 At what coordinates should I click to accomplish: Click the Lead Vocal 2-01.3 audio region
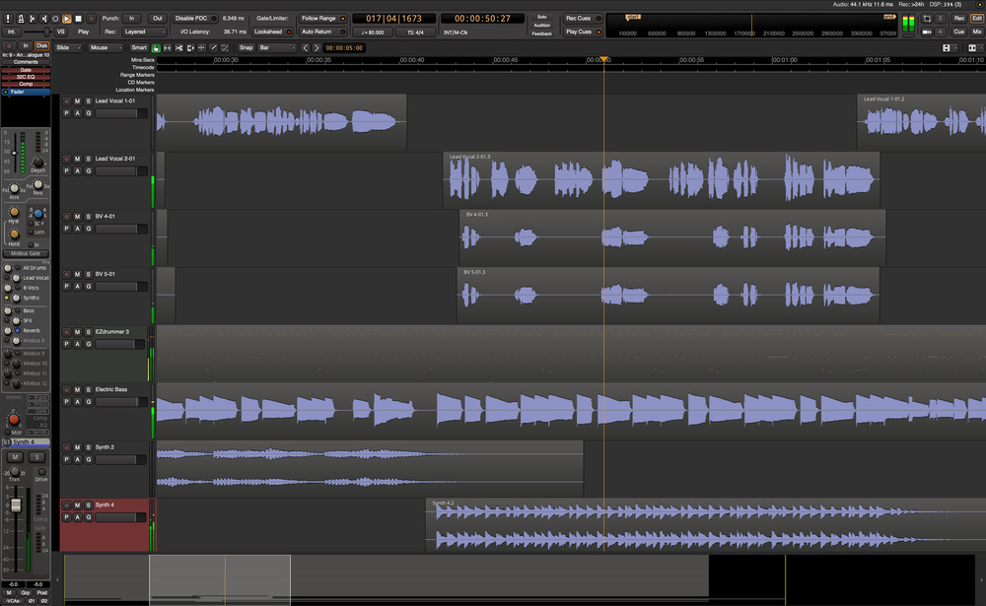[661, 179]
